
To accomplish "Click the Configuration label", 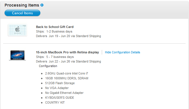I will 48,66.
